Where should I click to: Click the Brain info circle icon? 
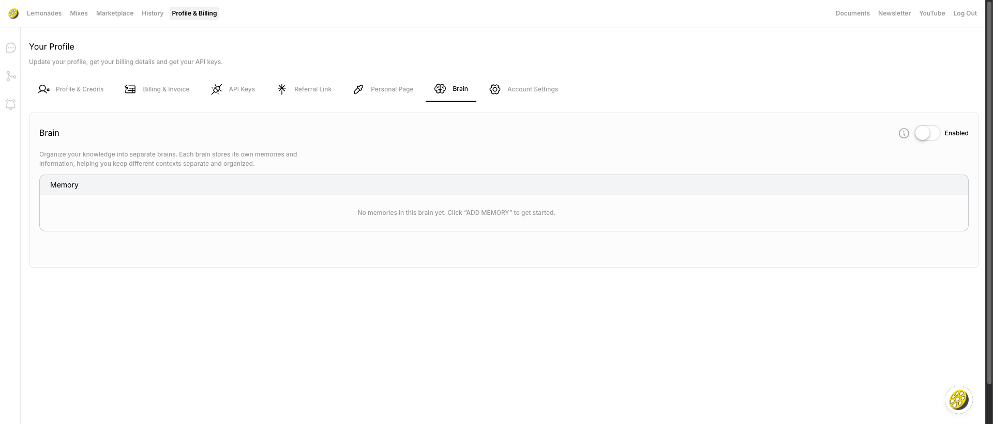[904, 133]
